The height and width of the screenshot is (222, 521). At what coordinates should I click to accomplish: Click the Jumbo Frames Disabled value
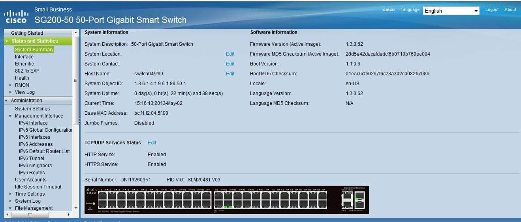tap(144, 123)
